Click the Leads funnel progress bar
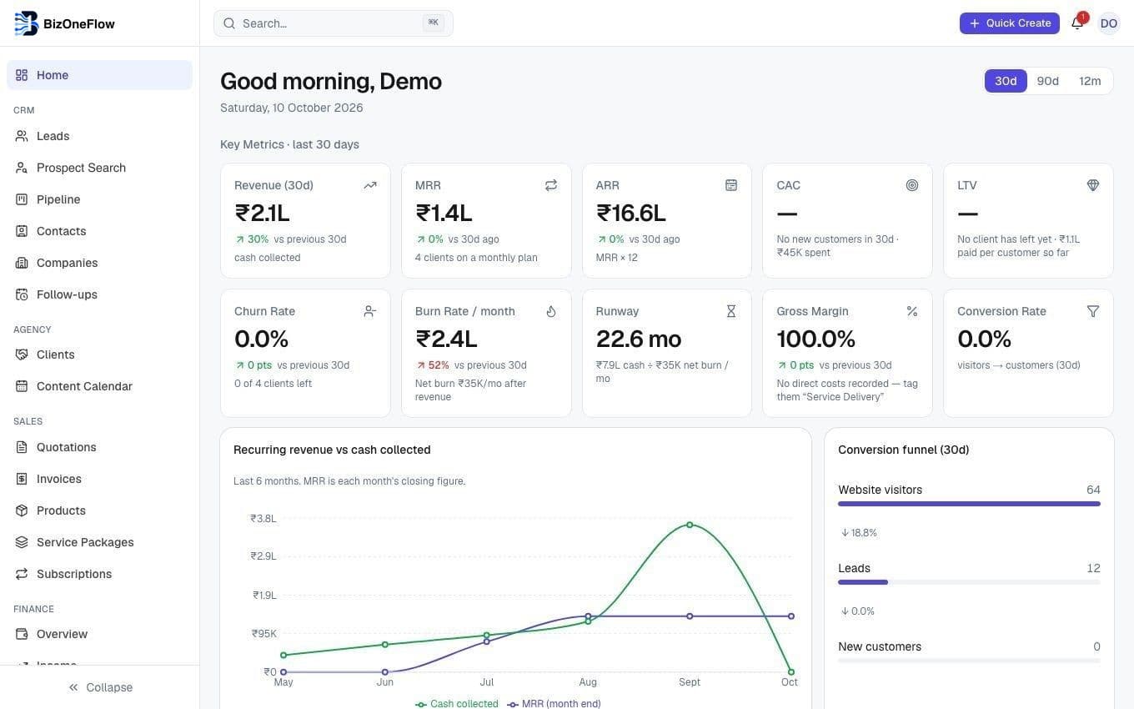Screen dimensions: 1134x709 click(969, 582)
